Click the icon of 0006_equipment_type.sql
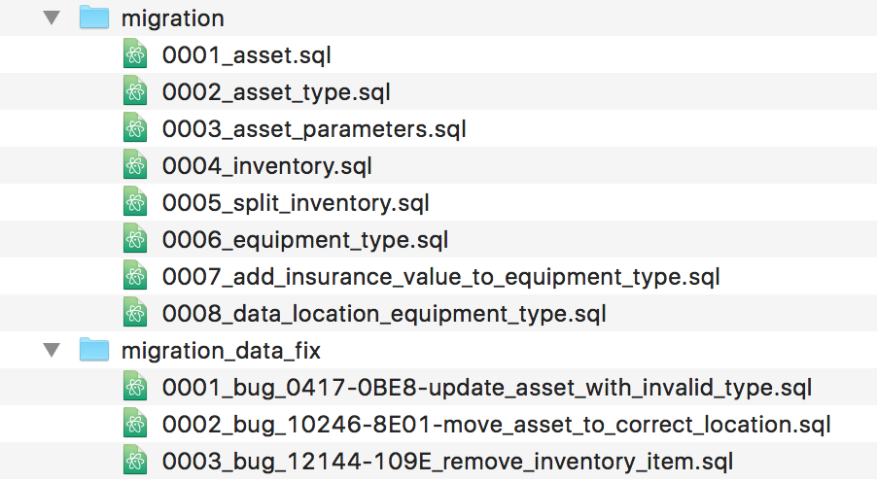The image size is (877, 482). click(x=135, y=240)
